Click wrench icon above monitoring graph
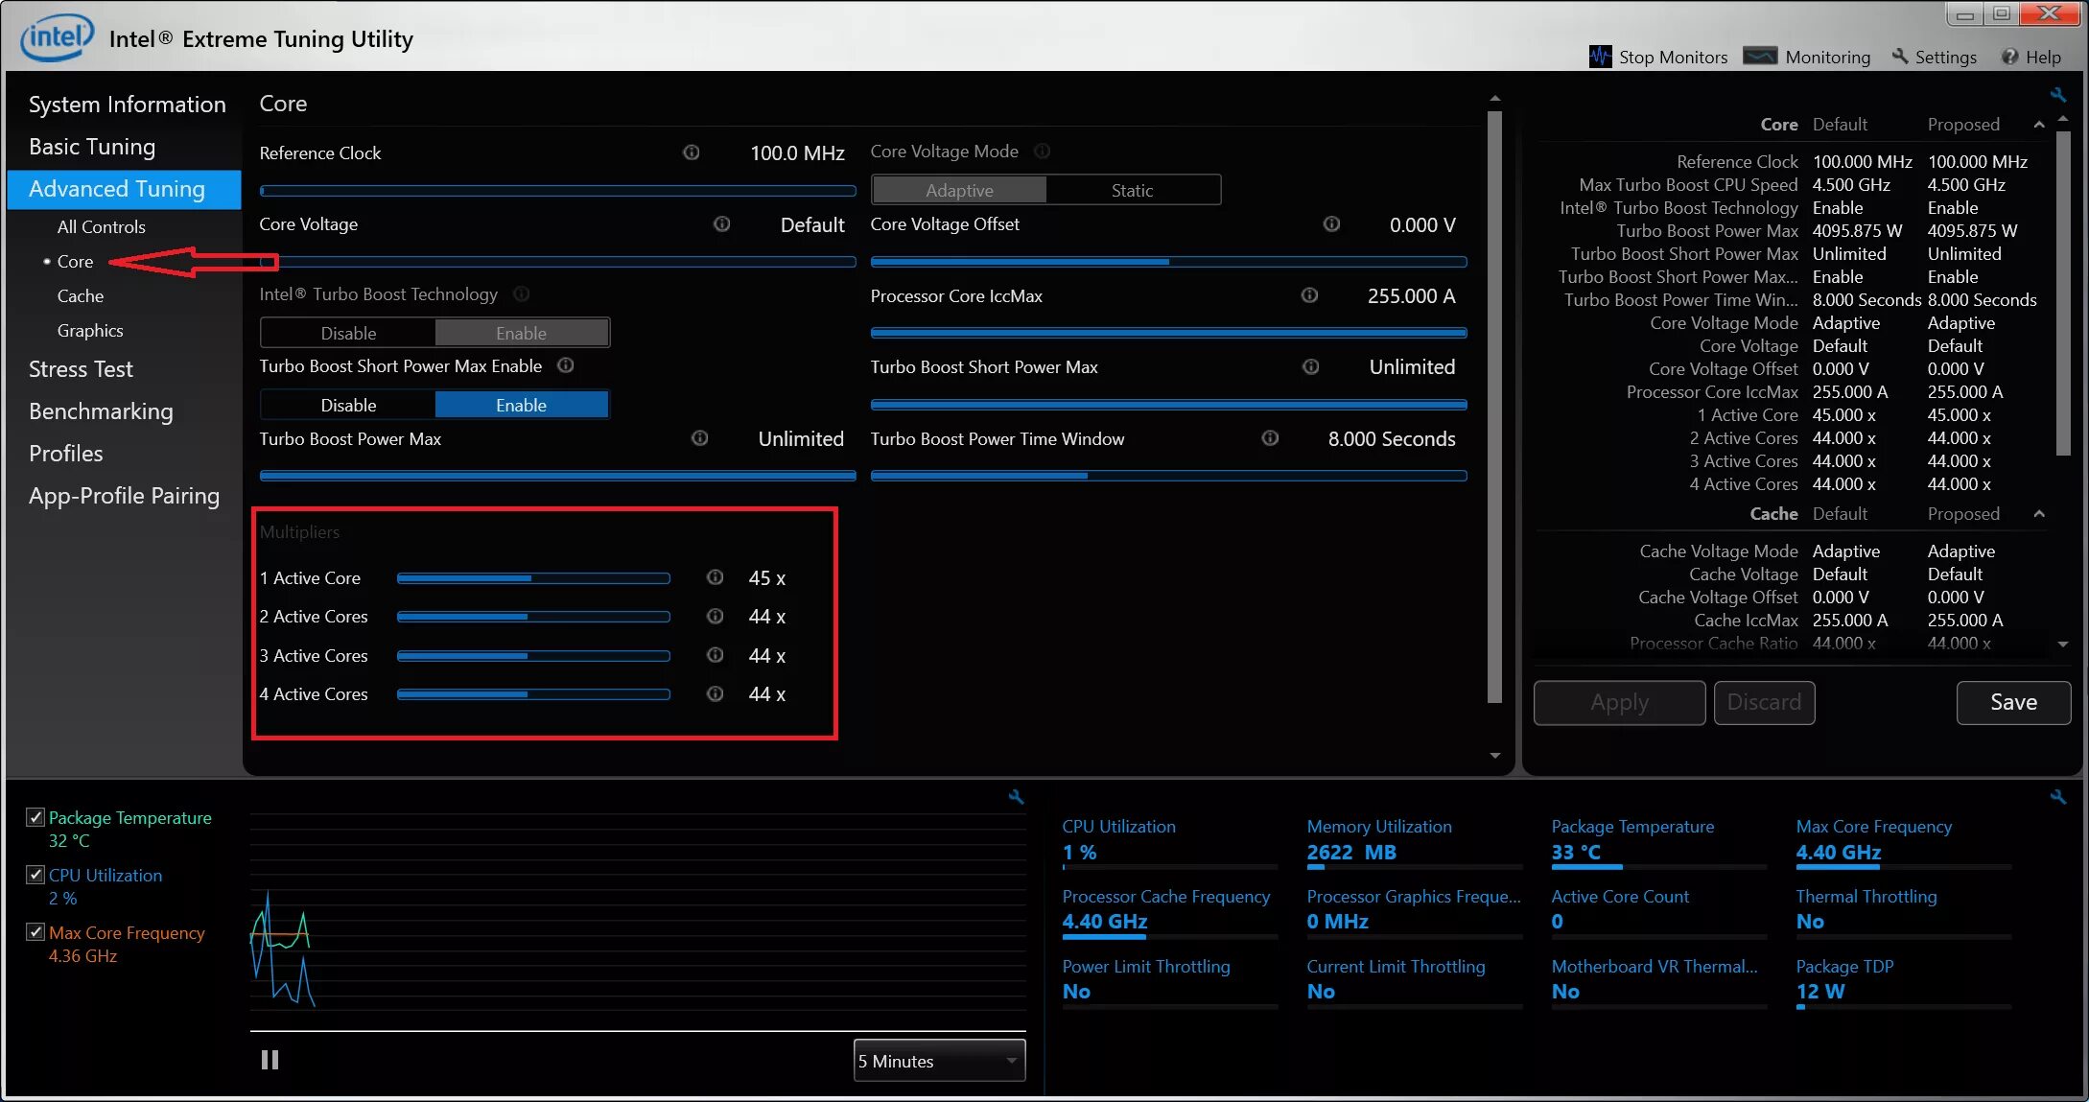 click(x=1016, y=797)
